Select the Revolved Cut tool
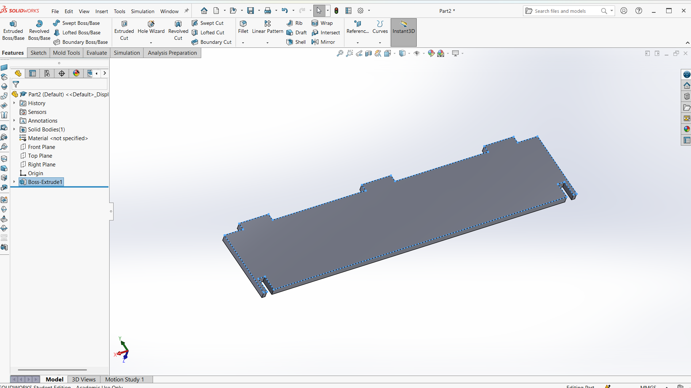 click(x=178, y=30)
